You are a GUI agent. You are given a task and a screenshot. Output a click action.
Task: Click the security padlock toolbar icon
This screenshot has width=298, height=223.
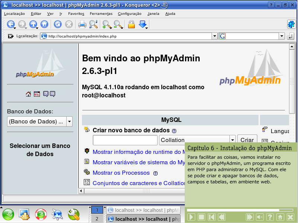131,25
